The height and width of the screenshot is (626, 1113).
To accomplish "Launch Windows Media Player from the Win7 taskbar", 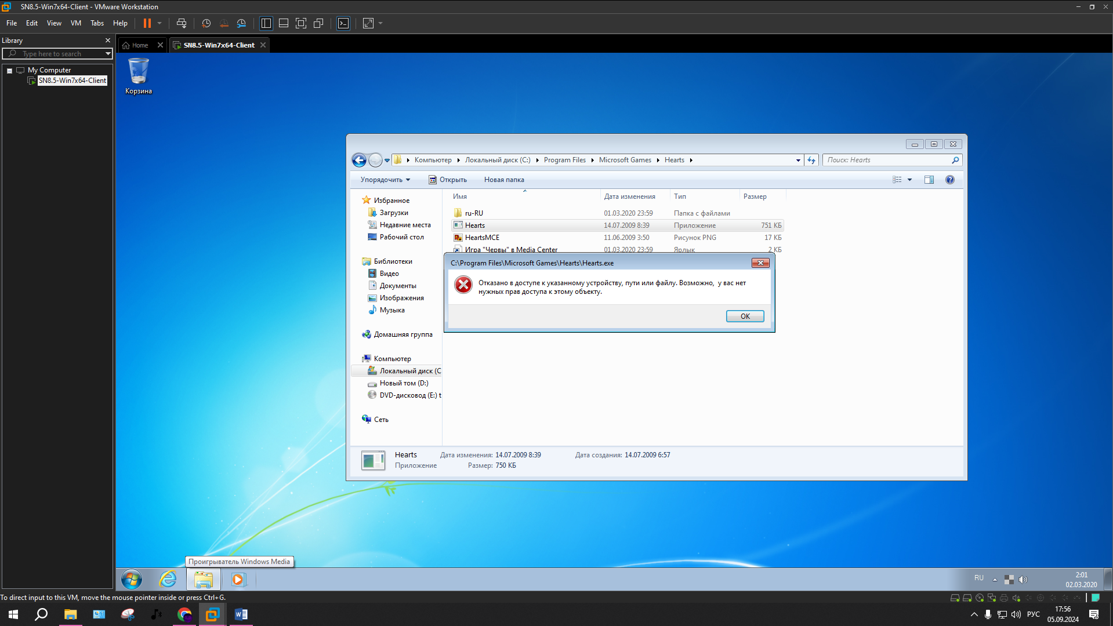I will pos(238,579).
